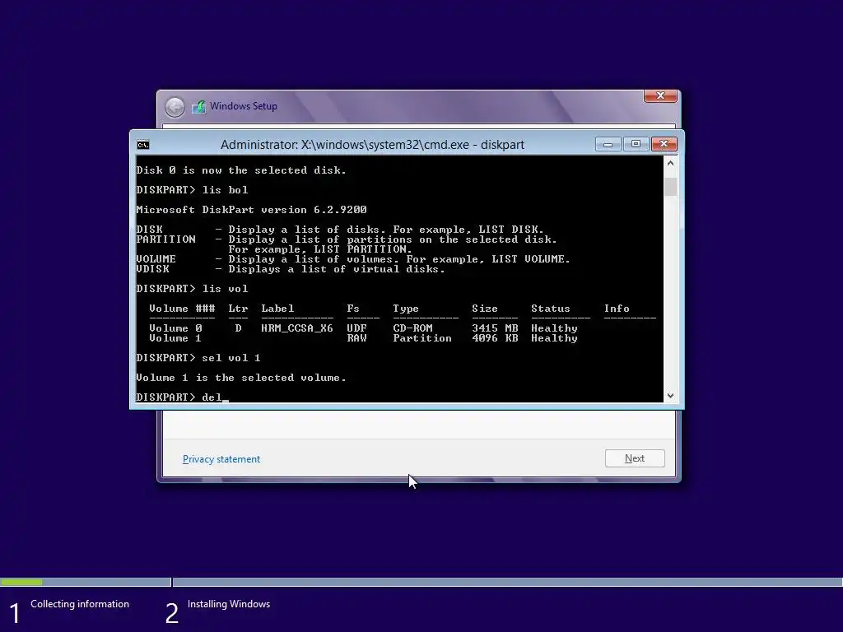This screenshot has width=843, height=632.
Task: Click the RAW file system entry
Action: point(357,338)
